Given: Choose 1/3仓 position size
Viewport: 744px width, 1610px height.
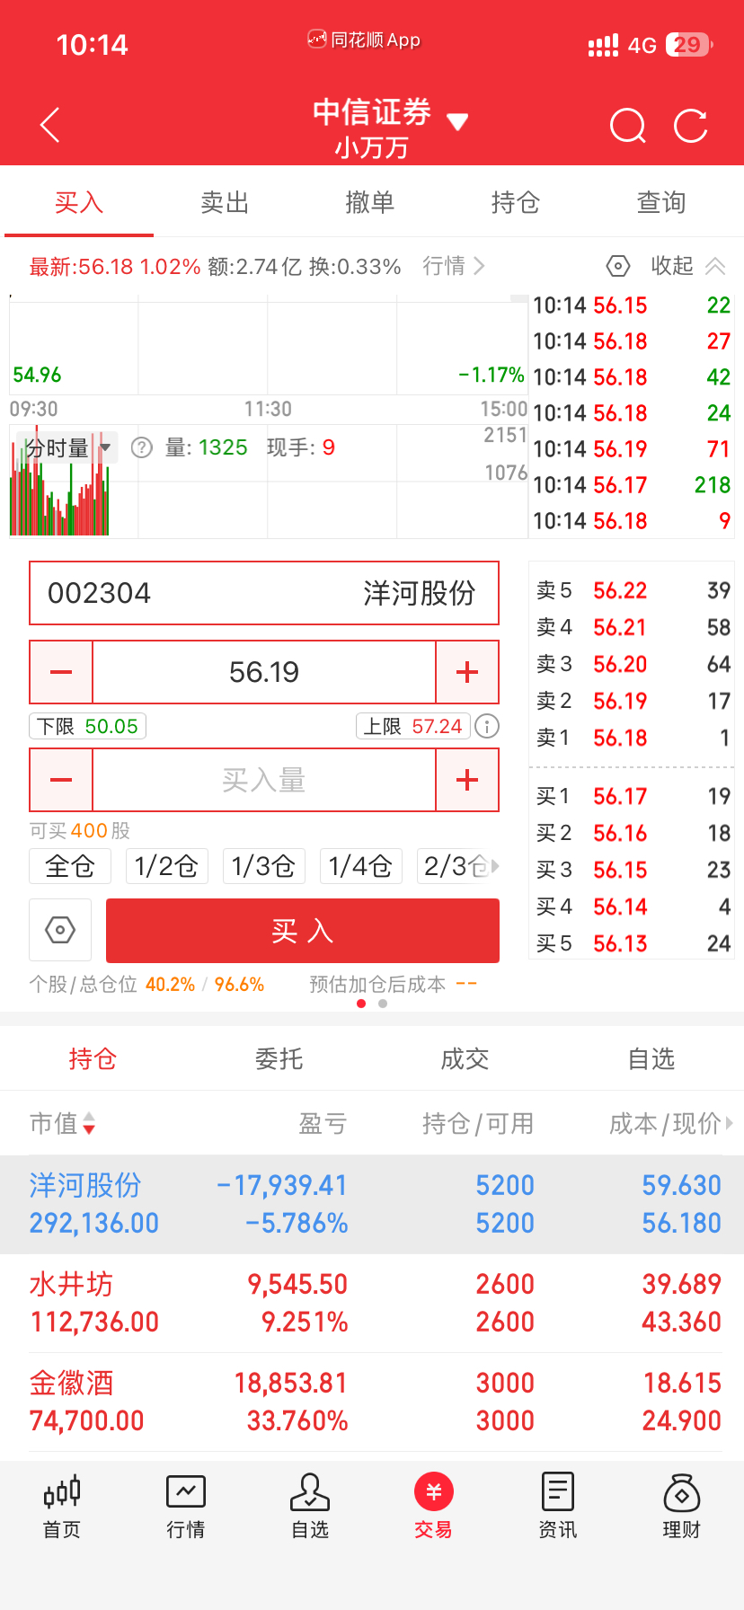Looking at the screenshot, I should (x=263, y=866).
